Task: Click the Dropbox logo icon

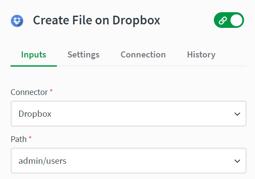Action: (x=17, y=21)
